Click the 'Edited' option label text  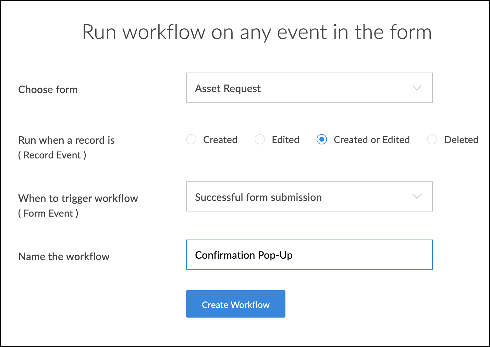pos(285,140)
